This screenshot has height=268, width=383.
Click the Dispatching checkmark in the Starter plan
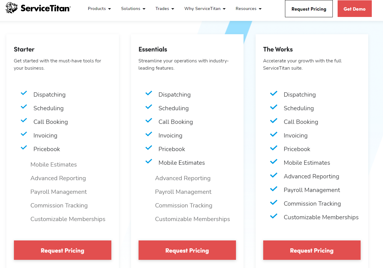pyautogui.click(x=24, y=93)
